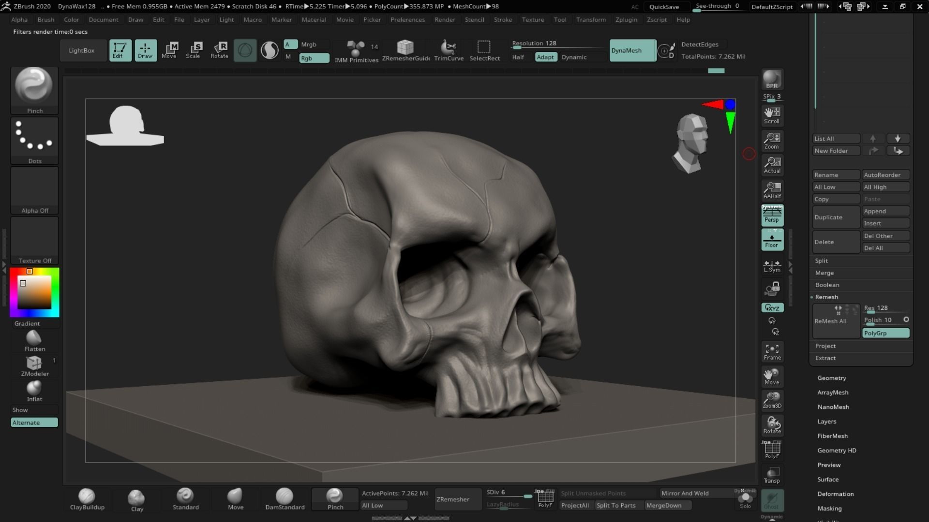Toggle Persp perspective view
The height and width of the screenshot is (522, 929).
pos(772,215)
